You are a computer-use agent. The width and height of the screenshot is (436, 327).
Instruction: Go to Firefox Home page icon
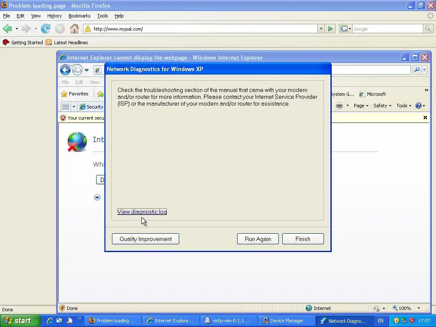(74, 29)
